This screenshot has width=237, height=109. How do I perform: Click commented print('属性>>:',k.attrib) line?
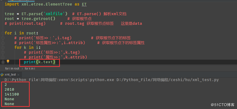[56, 57]
